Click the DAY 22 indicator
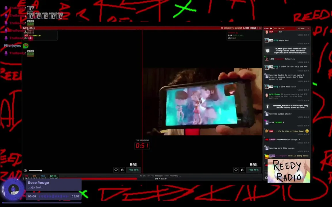 click(x=53, y=177)
